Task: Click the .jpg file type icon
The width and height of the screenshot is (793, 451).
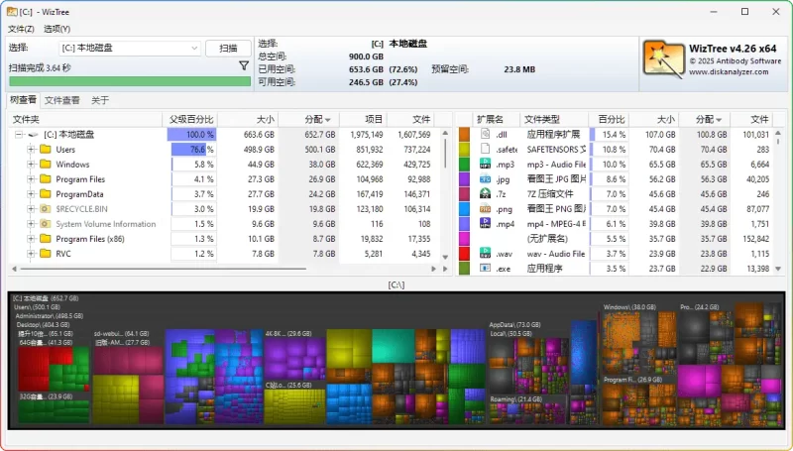Action: coord(485,178)
